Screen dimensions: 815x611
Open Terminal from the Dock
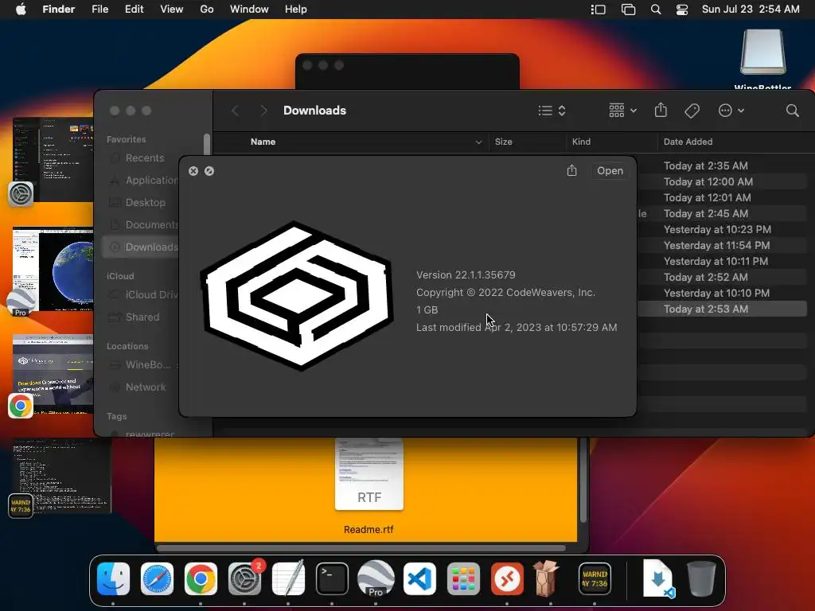(332, 578)
